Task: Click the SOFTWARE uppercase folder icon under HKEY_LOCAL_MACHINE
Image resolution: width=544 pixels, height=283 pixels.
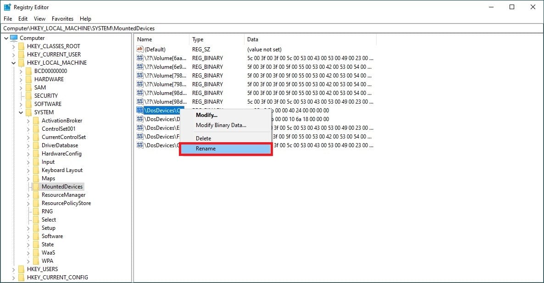Action: [28, 104]
